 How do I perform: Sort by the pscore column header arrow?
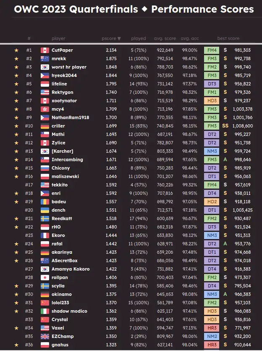pos(119,39)
